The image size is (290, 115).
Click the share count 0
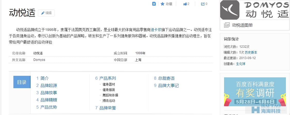[206, 4]
